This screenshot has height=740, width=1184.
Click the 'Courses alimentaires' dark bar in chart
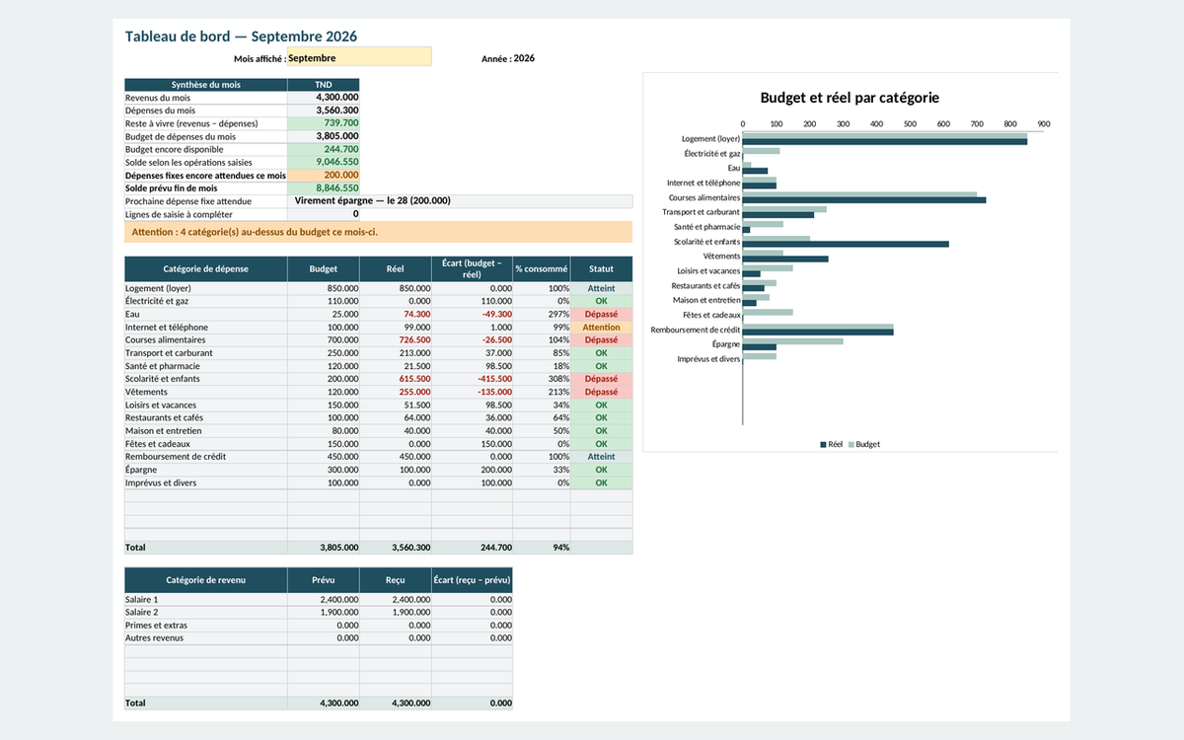(864, 200)
